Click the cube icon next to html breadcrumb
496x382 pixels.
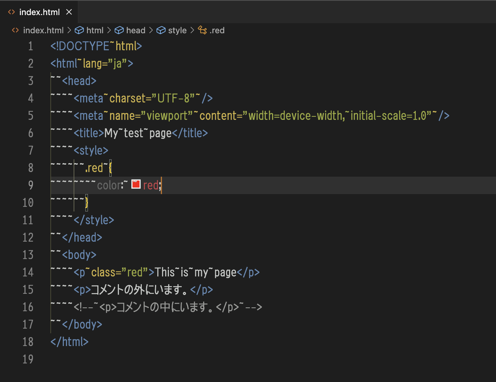click(x=79, y=31)
